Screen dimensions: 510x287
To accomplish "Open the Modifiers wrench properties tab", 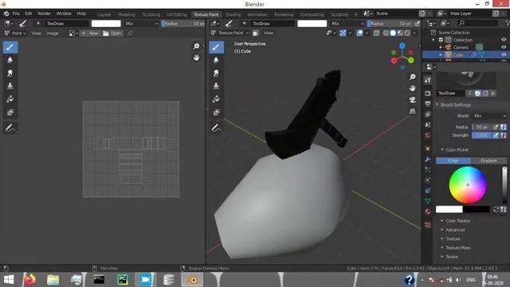I will pyautogui.click(x=428, y=159).
